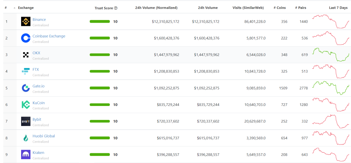Viewport: 351px width, 163px height.
Task: Click the KuCoin logo icon
Action: point(26,105)
